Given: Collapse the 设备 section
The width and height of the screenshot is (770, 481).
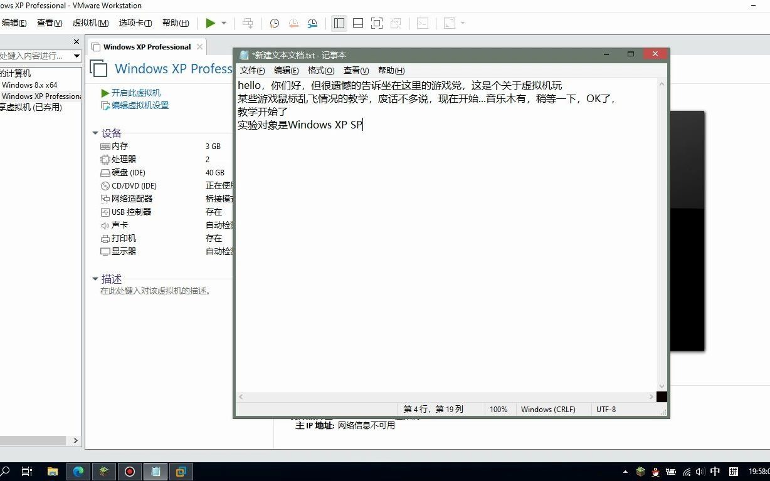Looking at the screenshot, I should (95, 133).
